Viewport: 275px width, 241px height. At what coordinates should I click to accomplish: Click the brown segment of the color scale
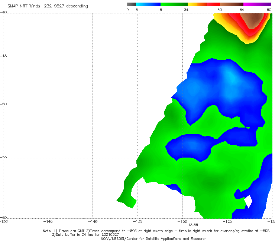(232, 4)
